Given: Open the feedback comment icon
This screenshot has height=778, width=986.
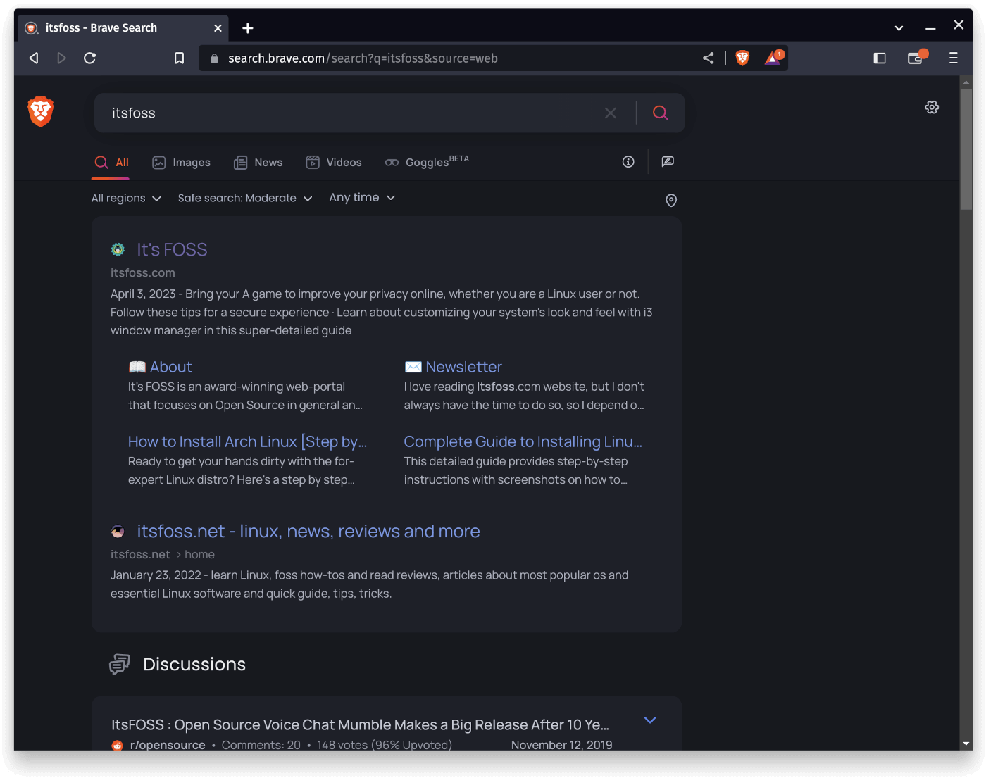Looking at the screenshot, I should point(667,162).
